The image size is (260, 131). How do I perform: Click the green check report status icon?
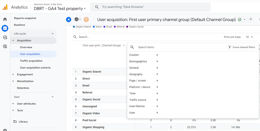click(x=240, y=20)
